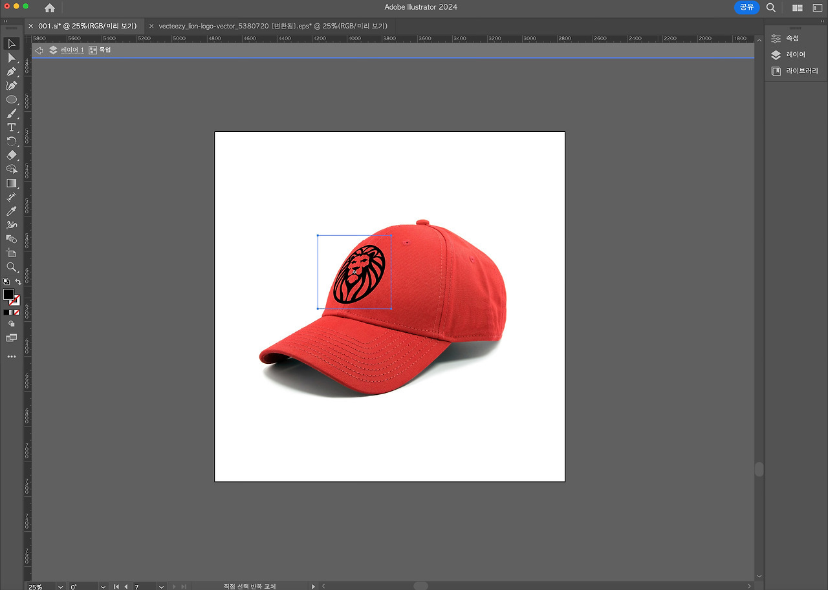Select the Blend tool
The height and width of the screenshot is (590, 828).
click(x=11, y=239)
